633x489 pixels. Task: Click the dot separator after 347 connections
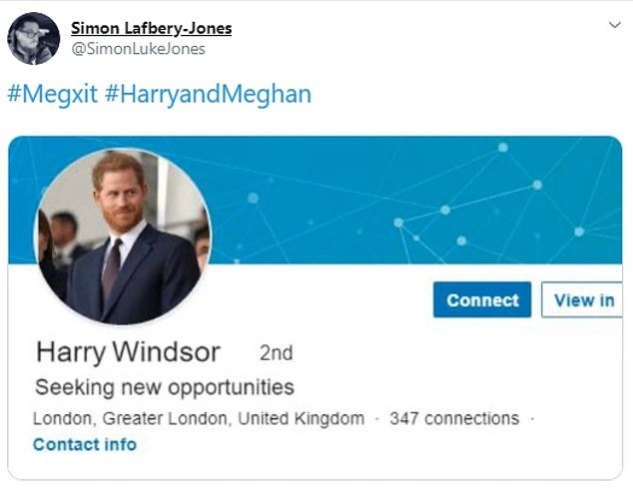tap(532, 418)
